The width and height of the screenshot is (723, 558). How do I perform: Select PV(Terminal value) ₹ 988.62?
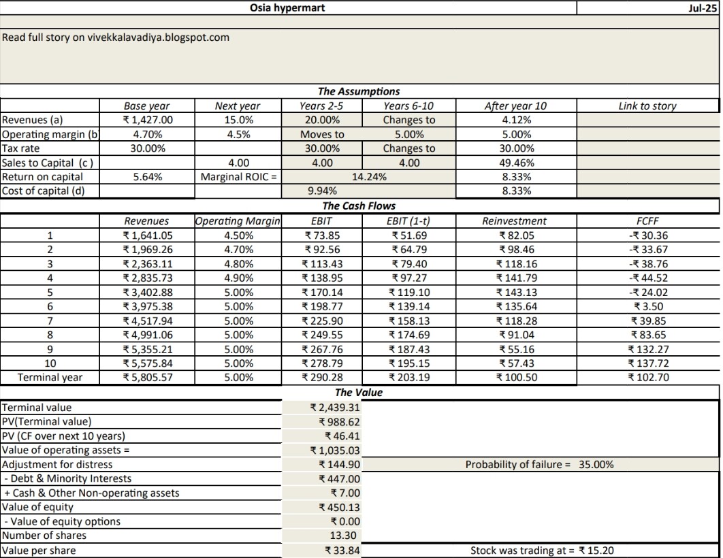tap(339, 422)
